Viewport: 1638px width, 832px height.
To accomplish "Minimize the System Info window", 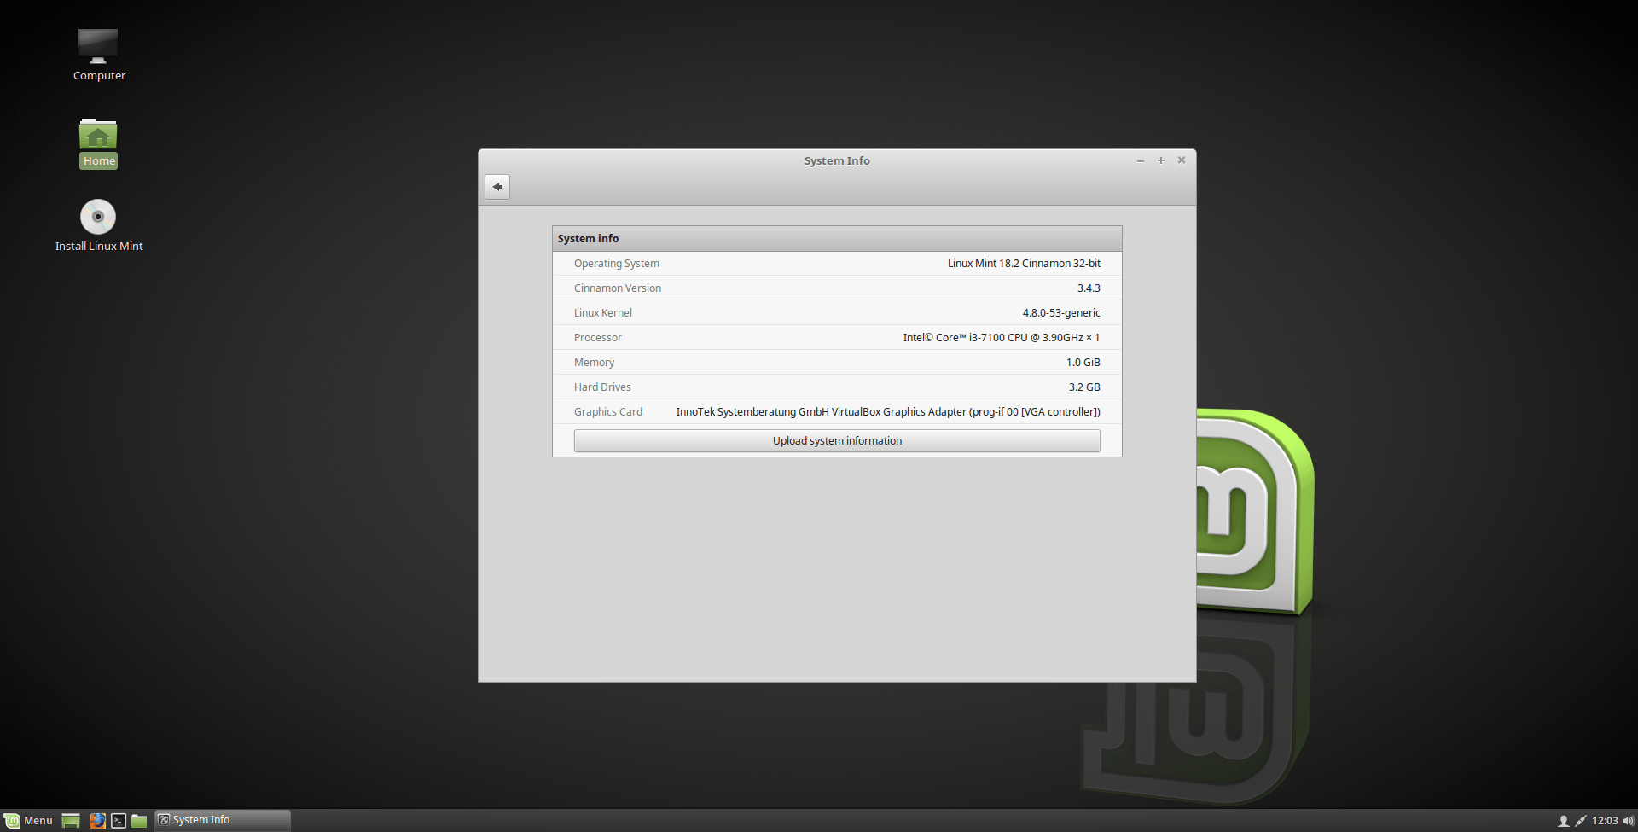I will pyautogui.click(x=1141, y=160).
